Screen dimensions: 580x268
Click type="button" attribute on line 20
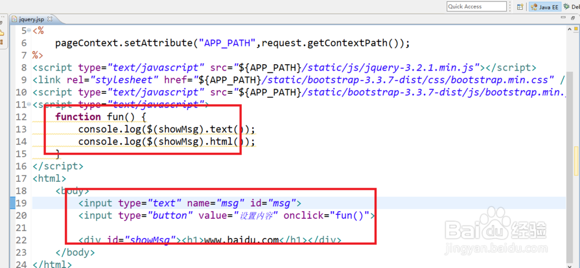[155, 215]
